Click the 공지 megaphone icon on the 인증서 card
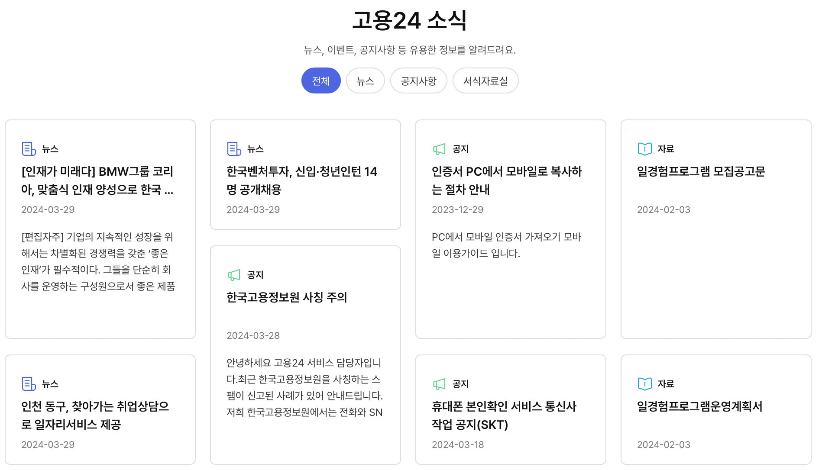 pos(439,148)
